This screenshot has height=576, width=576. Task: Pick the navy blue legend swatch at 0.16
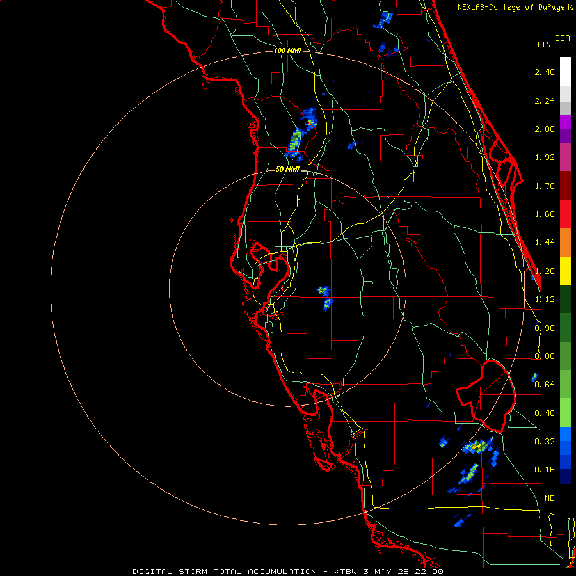point(565,476)
